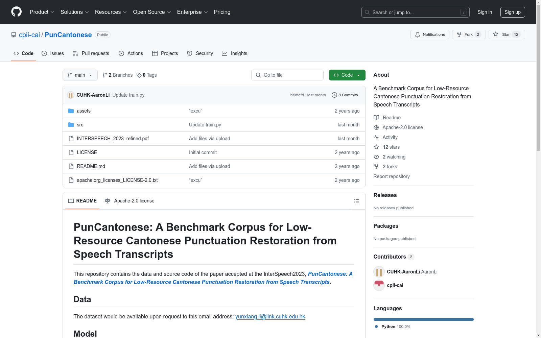This screenshot has height=338, width=541.
Task: Open the main branch selector dropdown
Action: 80,75
